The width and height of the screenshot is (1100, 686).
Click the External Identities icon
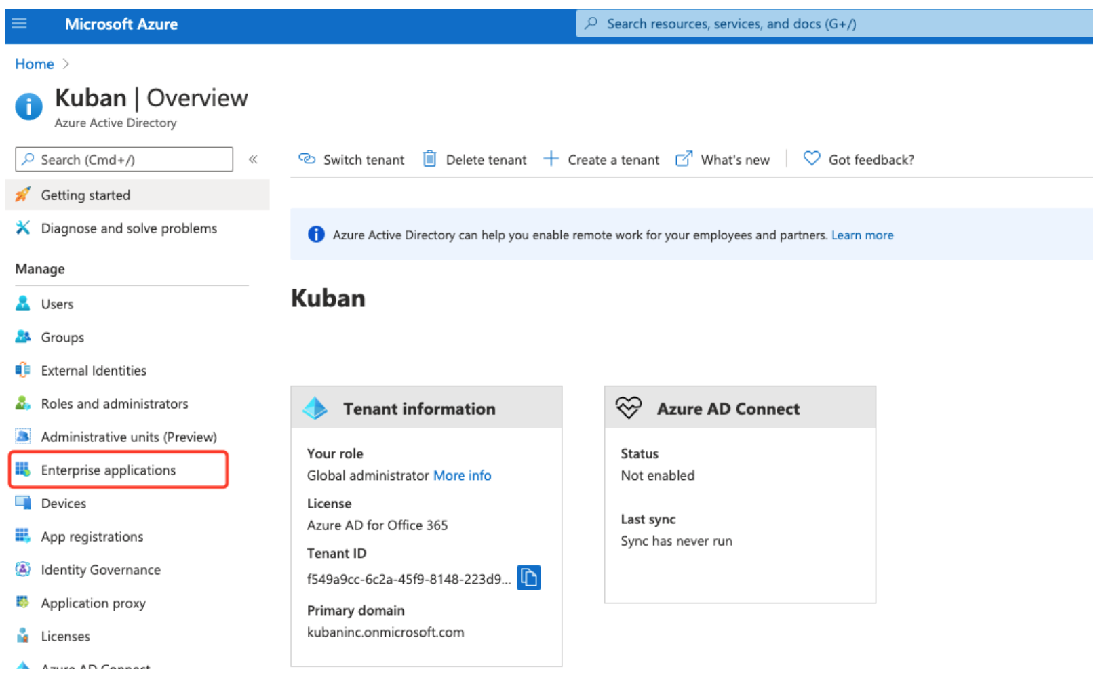coord(23,369)
